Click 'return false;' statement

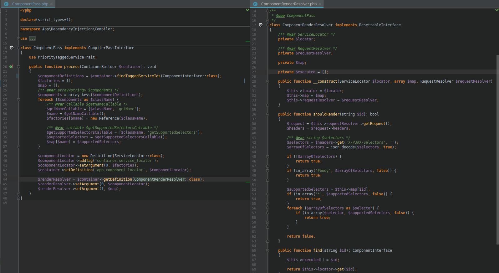point(301,236)
